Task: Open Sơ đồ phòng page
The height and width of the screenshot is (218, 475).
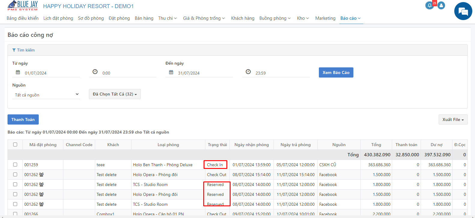Action: 91,18
